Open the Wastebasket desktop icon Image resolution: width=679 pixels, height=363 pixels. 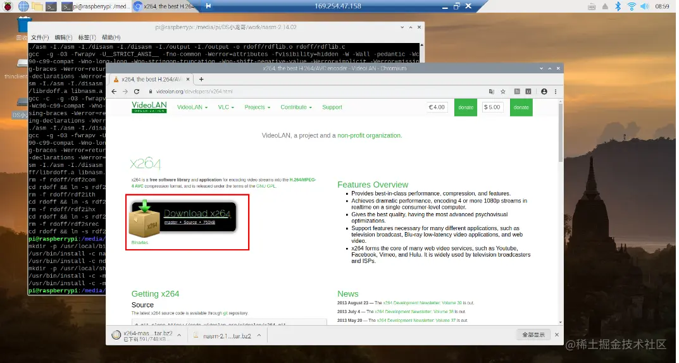(24, 27)
